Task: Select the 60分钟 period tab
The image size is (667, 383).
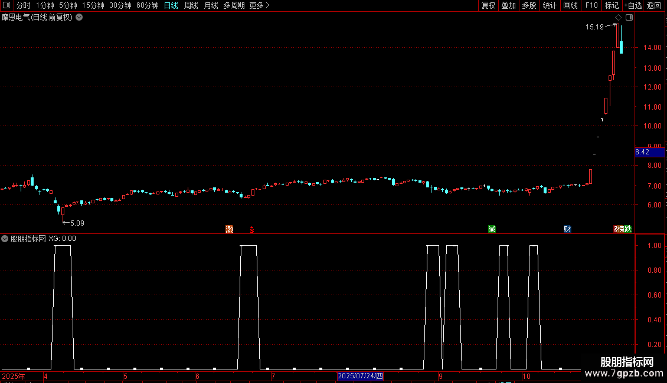Action: point(148,5)
